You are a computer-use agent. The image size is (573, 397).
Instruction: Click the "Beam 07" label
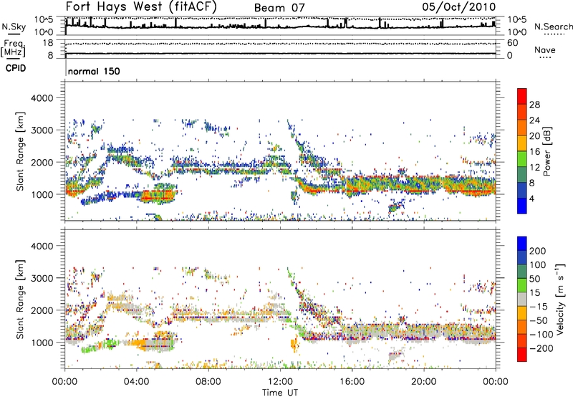(279, 8)
